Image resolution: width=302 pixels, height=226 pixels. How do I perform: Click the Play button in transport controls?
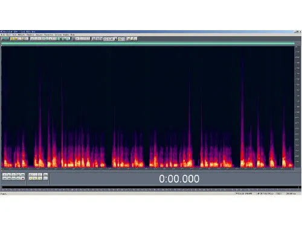point(9,175)
